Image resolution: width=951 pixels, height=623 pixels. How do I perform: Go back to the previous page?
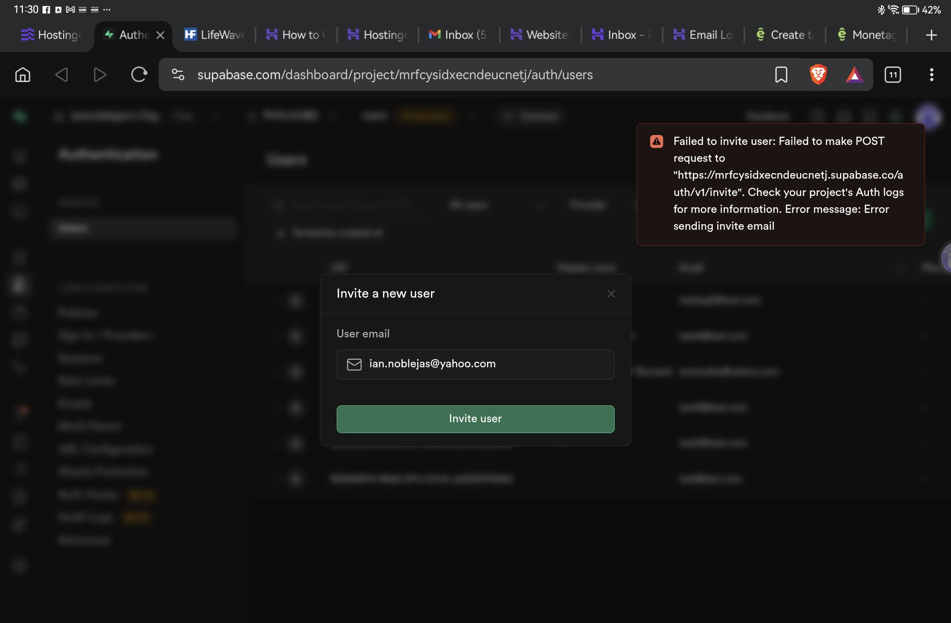click(61, 75)
